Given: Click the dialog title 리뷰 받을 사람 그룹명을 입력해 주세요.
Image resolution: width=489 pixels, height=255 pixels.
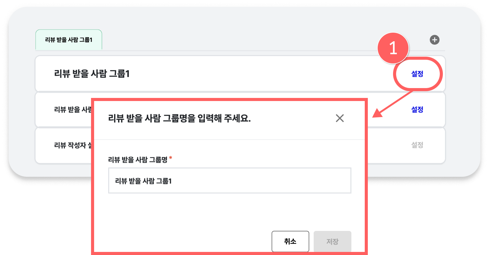Looking at the screenshot, I should (180, 118).
